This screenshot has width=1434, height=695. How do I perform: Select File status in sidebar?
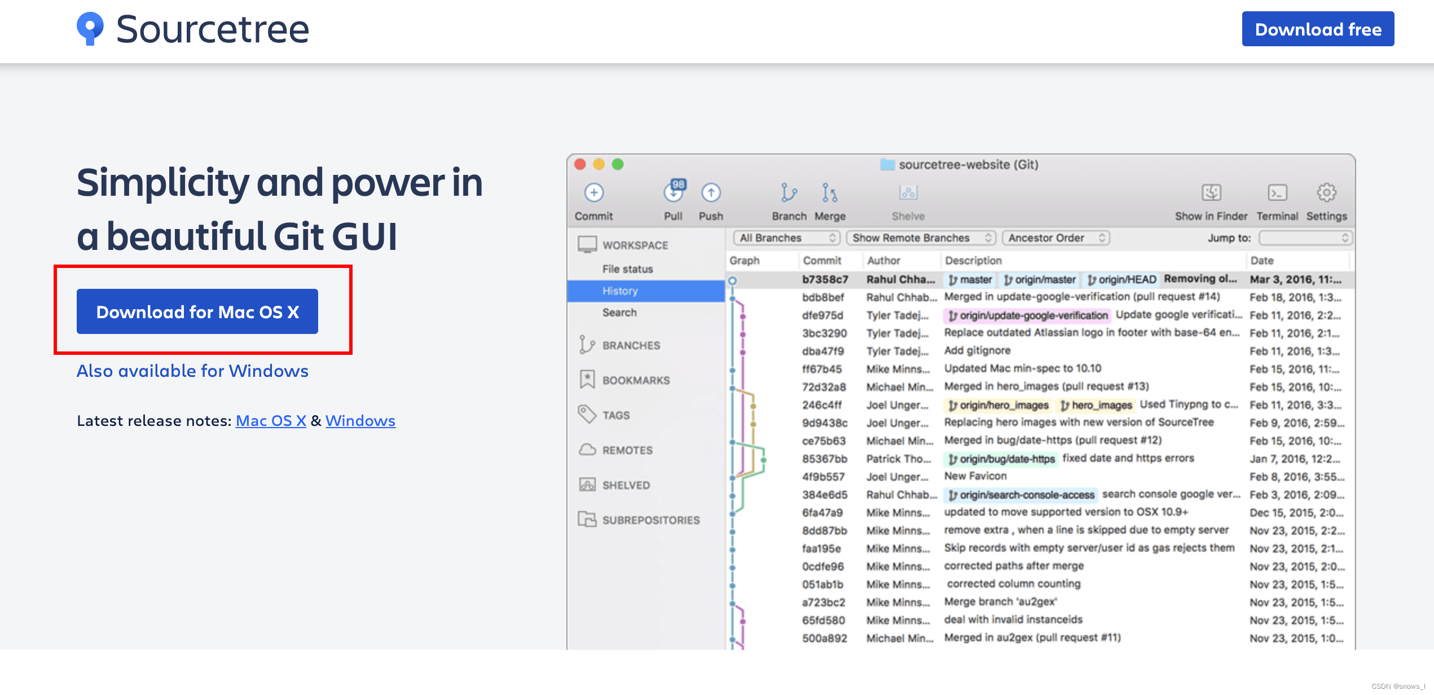[627, 269]
